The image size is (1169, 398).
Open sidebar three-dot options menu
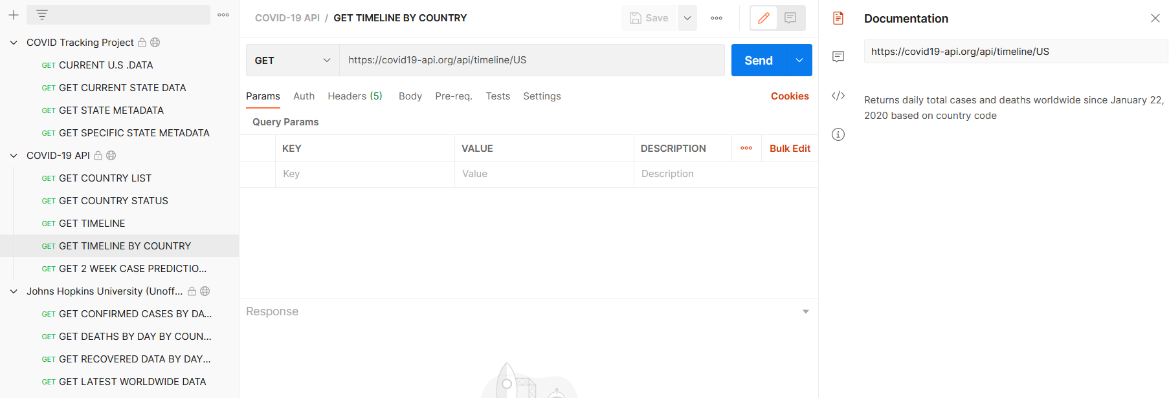[223, 15]
